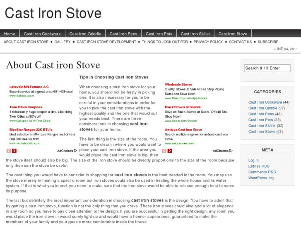Go to About Cast Iron Stove page link
The height and width of the screenshot is (225, 301).
coord(26,42)
